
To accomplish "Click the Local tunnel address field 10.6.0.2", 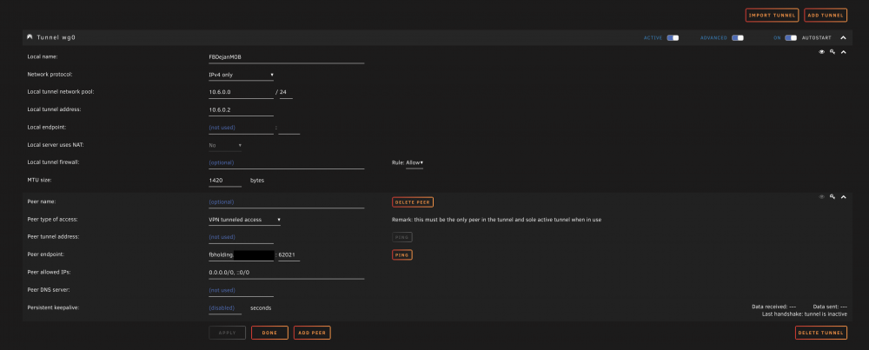I will pyautogui.click(x=241, y=110).
